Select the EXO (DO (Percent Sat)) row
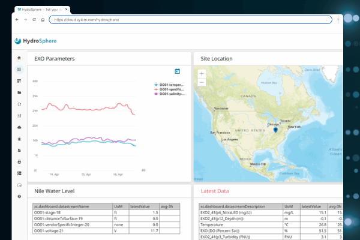Image resolution: width=360 pixels, height=240 pixels. coord(271,231)
